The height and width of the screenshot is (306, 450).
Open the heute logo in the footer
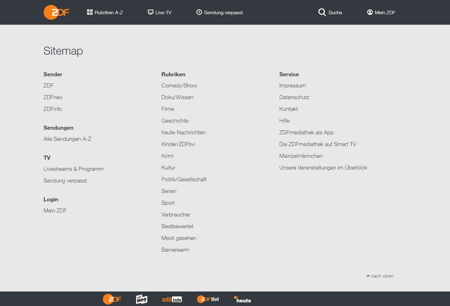pos(242,300)
